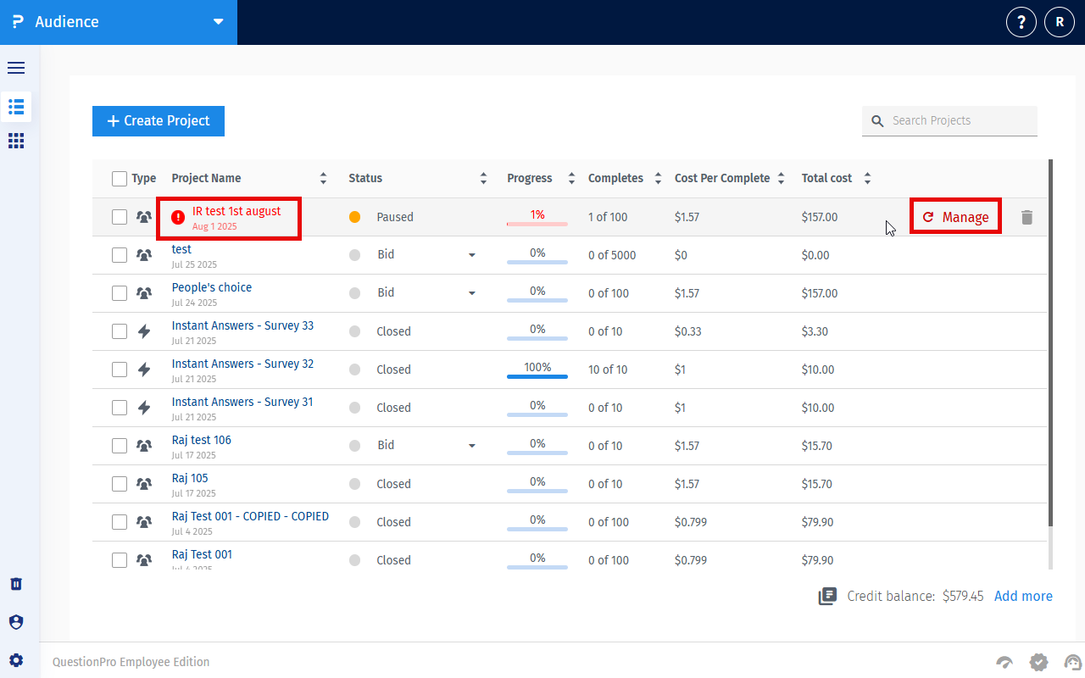The image size is (1085, 678).
Task: Open the hamburger menu in the sidebar
Action: click(x=16, y=68)
